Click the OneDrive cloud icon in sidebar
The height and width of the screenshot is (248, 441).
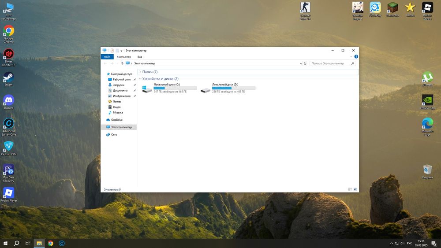(x=108, y=120)
